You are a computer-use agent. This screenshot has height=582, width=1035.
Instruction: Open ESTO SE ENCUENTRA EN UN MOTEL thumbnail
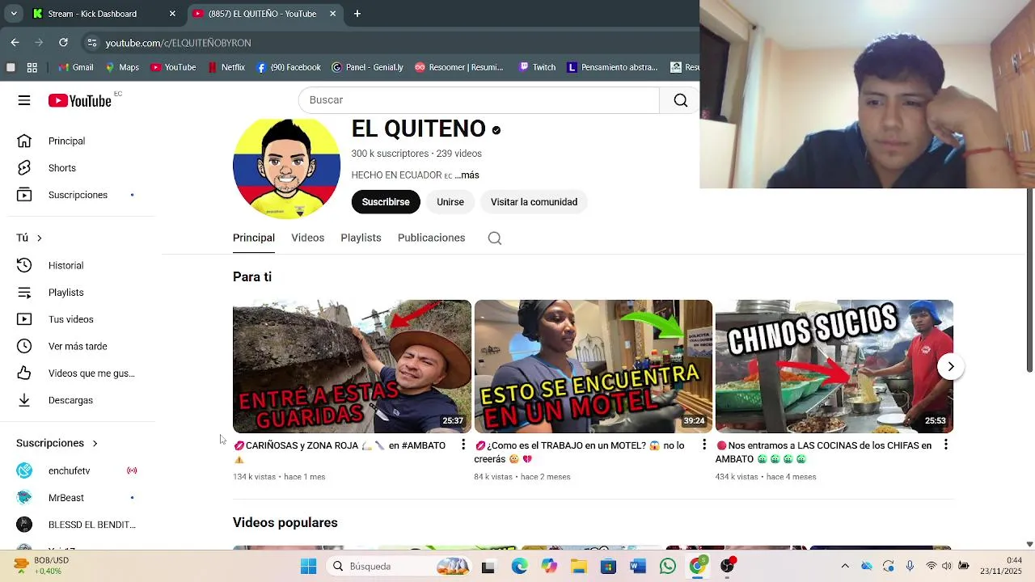[593, 366]
